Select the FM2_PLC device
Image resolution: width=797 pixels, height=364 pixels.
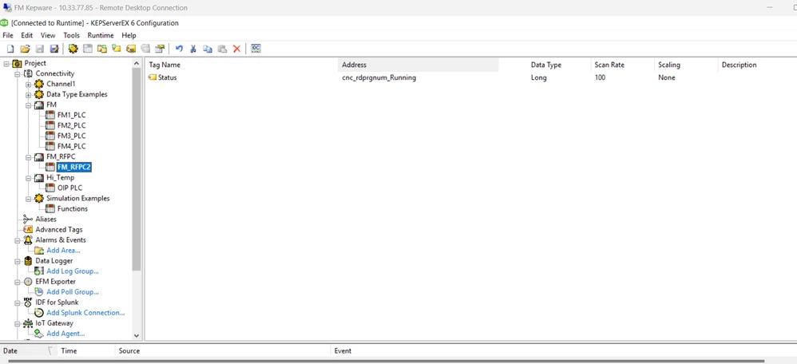pos(71,125)
